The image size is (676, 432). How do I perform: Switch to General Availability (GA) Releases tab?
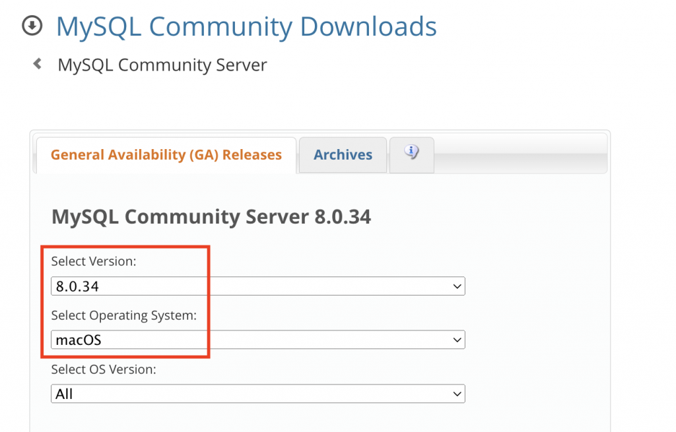pos(166,155)
